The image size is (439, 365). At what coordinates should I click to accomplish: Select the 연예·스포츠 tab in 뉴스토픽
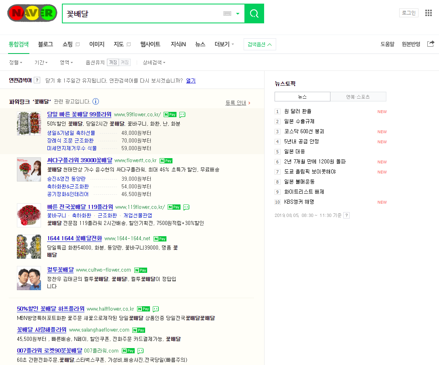pyautogui.click(x=358, y=97)
